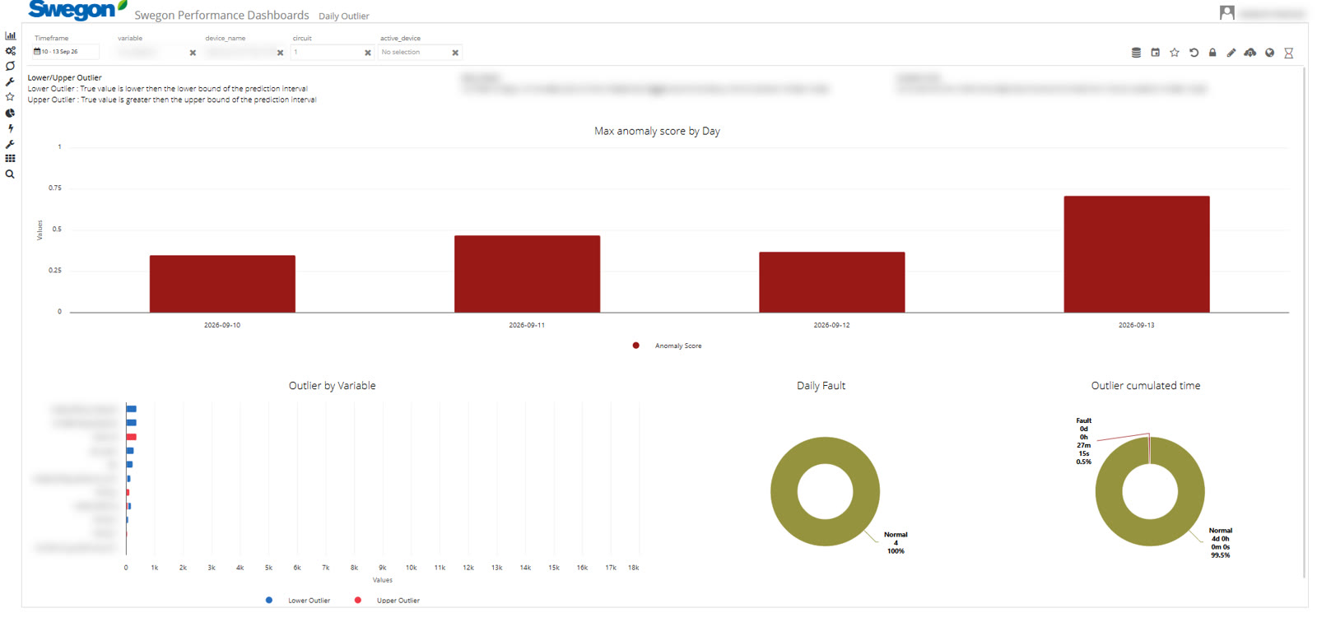Select the 2026-09-11 anomaly score bar

point(527,274)
